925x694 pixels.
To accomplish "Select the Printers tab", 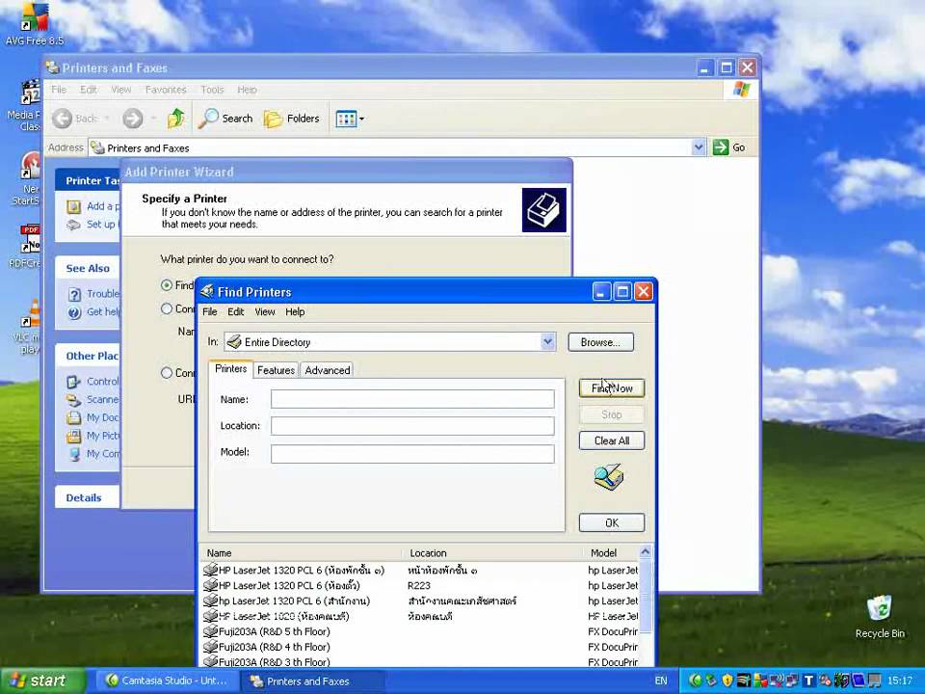I will point(230,369).
